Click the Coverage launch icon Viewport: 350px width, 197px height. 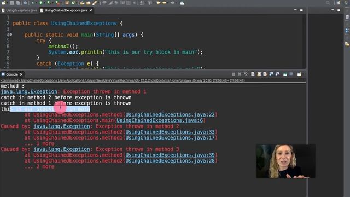click(49, 3)
